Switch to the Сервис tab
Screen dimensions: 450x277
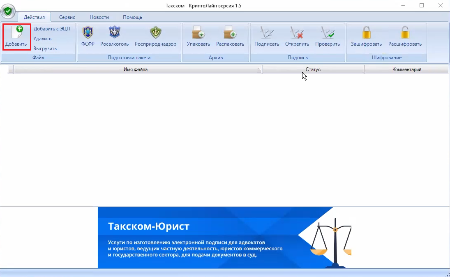[x=67, y=17]
